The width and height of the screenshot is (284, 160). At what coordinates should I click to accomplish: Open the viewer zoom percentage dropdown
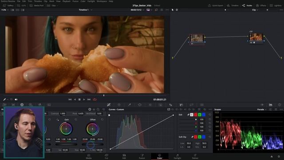5,10
